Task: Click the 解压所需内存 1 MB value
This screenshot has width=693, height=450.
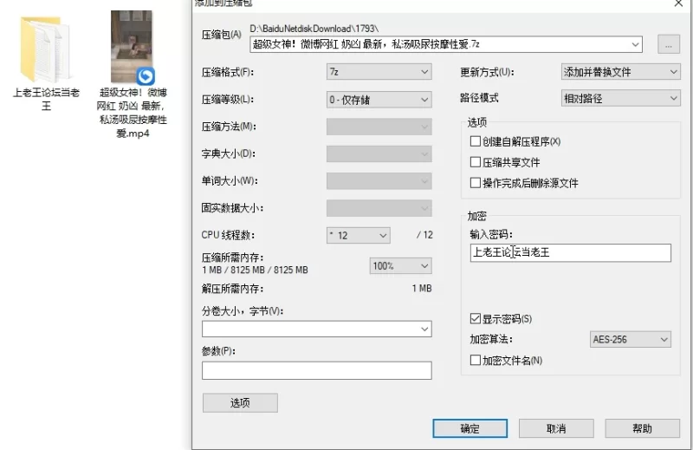Action: click(x=422, y=289)
